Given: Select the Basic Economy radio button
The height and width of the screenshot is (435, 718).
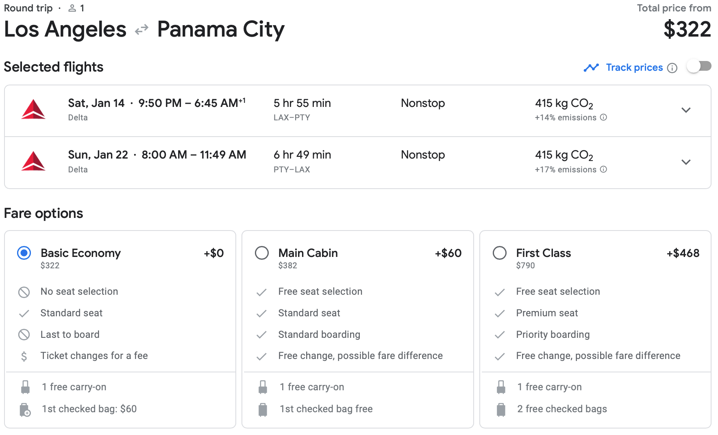Looking at the screenshot, I should coord(24,253).
